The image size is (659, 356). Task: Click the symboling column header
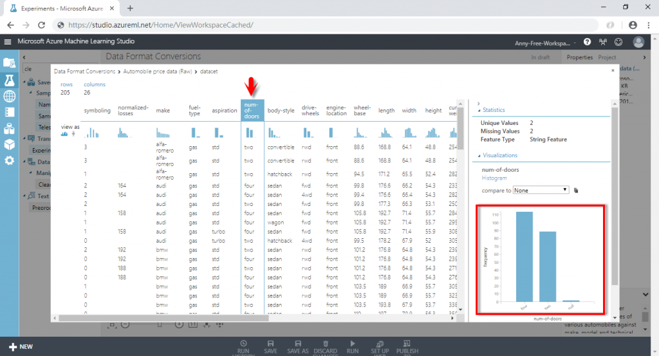coord(97,111)
